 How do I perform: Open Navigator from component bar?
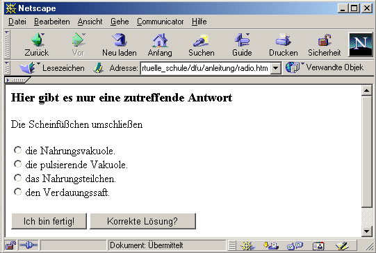click(247, 245)
